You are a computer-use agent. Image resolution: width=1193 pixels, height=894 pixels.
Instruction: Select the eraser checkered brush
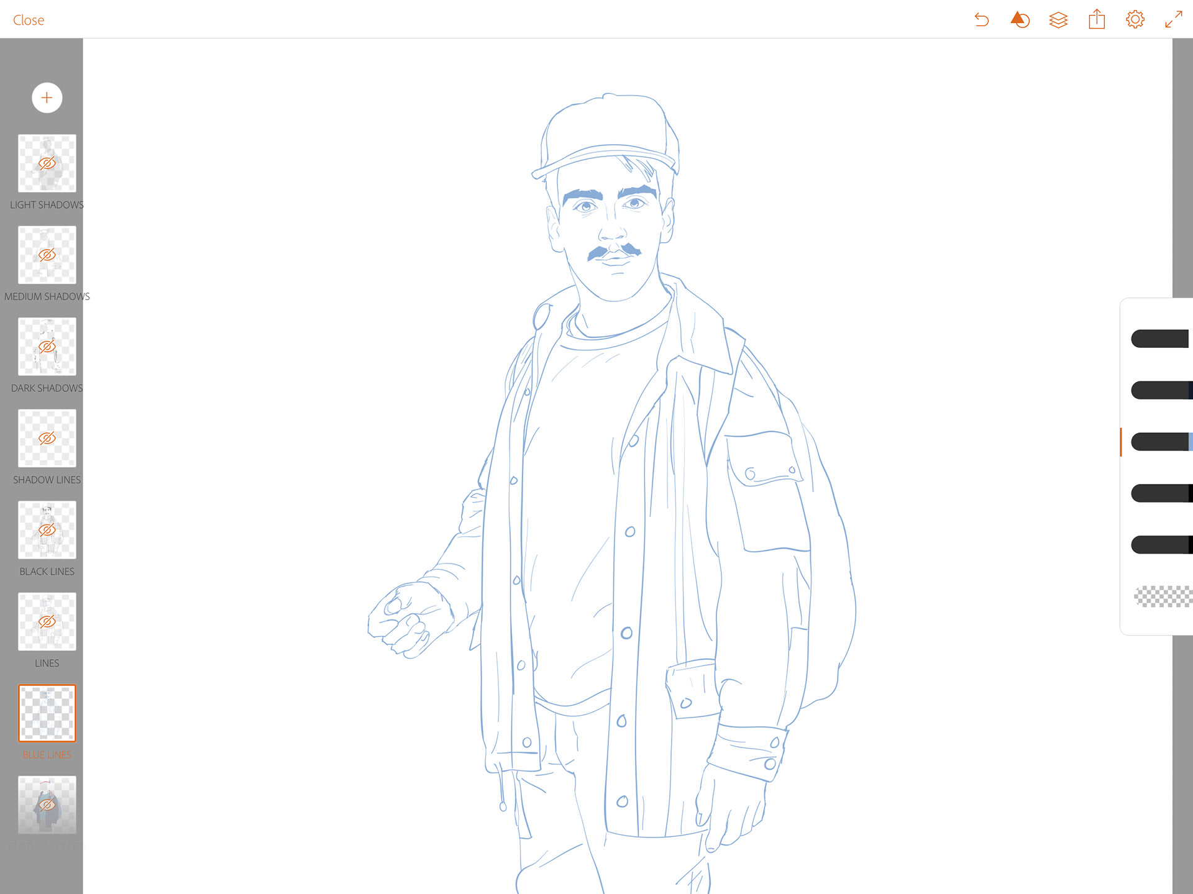click(x=1163, y=596)
